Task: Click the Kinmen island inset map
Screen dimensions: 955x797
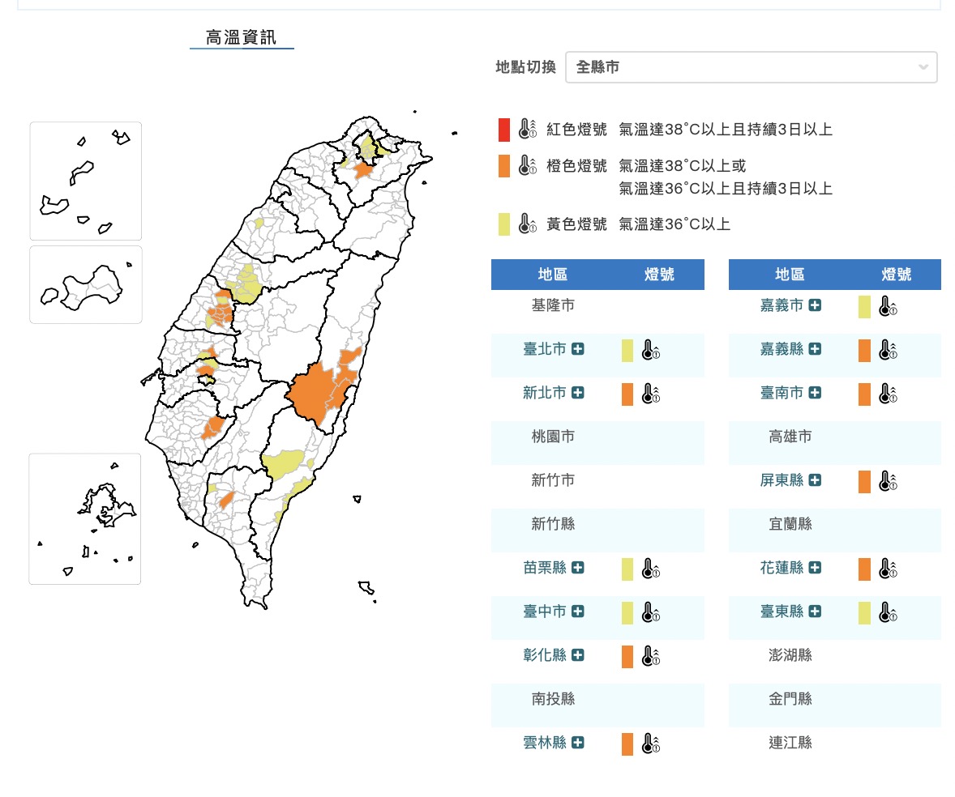Action: click(86, 285)
